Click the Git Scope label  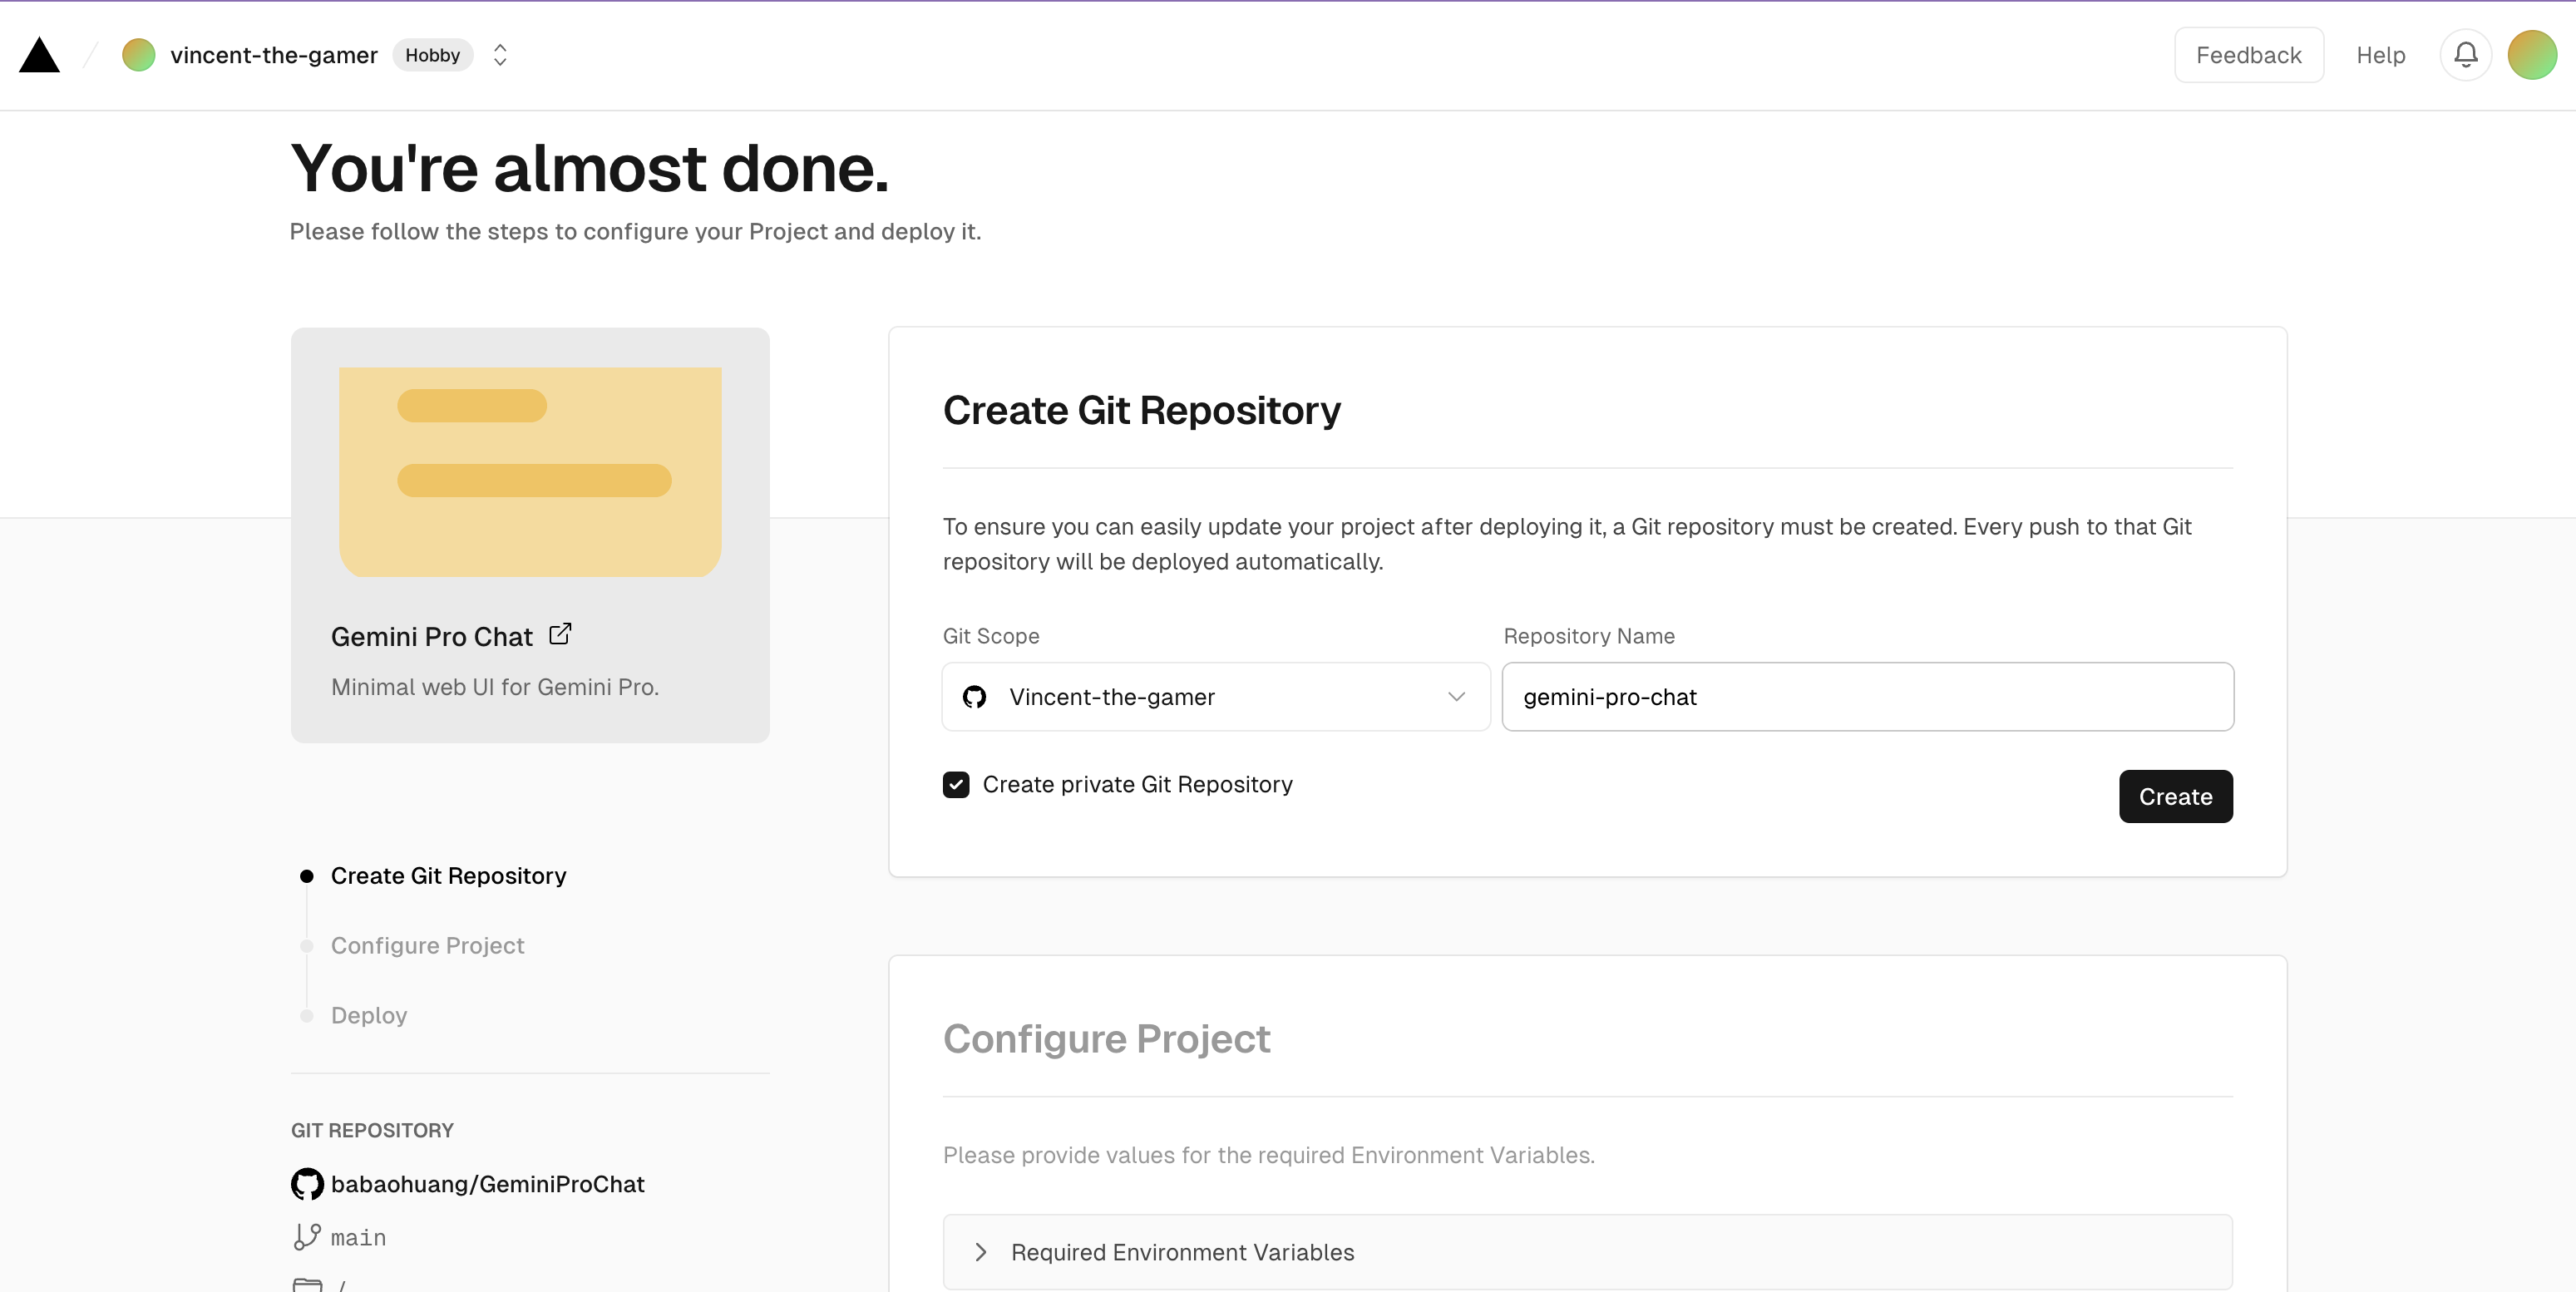pyautogui.click(x=991, y=636)
